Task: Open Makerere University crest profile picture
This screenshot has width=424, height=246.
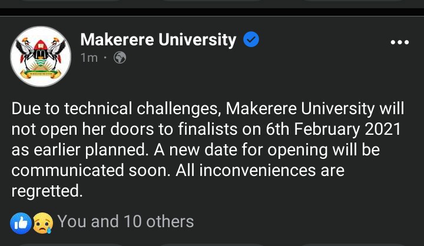Action: [x=41, y=56]
